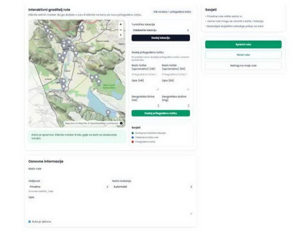Click resize handle of 'Opis (HR)' text area
The width and height of the screenshot is (308, 231).
point(158,89)
